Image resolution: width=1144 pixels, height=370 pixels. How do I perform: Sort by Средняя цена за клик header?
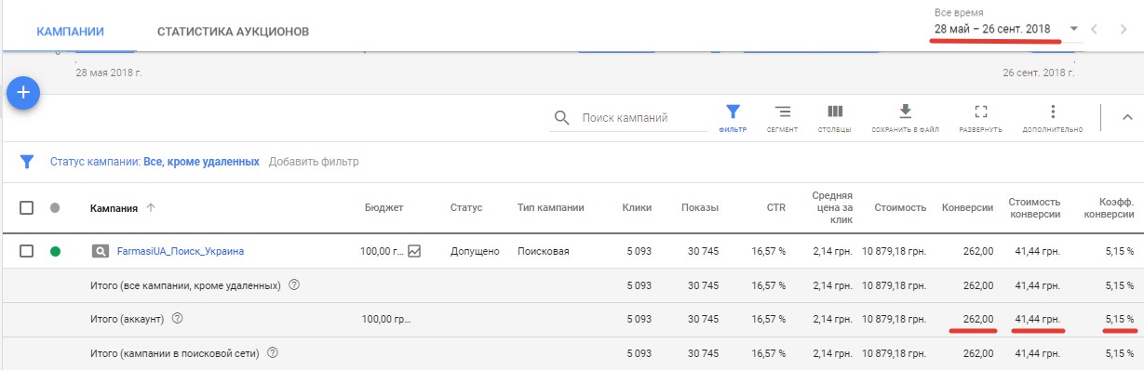tap(832, 207)
